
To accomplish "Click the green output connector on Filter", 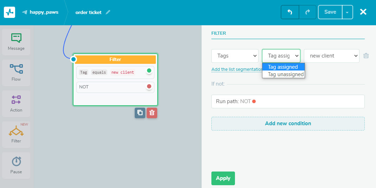I will pos(149,70).
